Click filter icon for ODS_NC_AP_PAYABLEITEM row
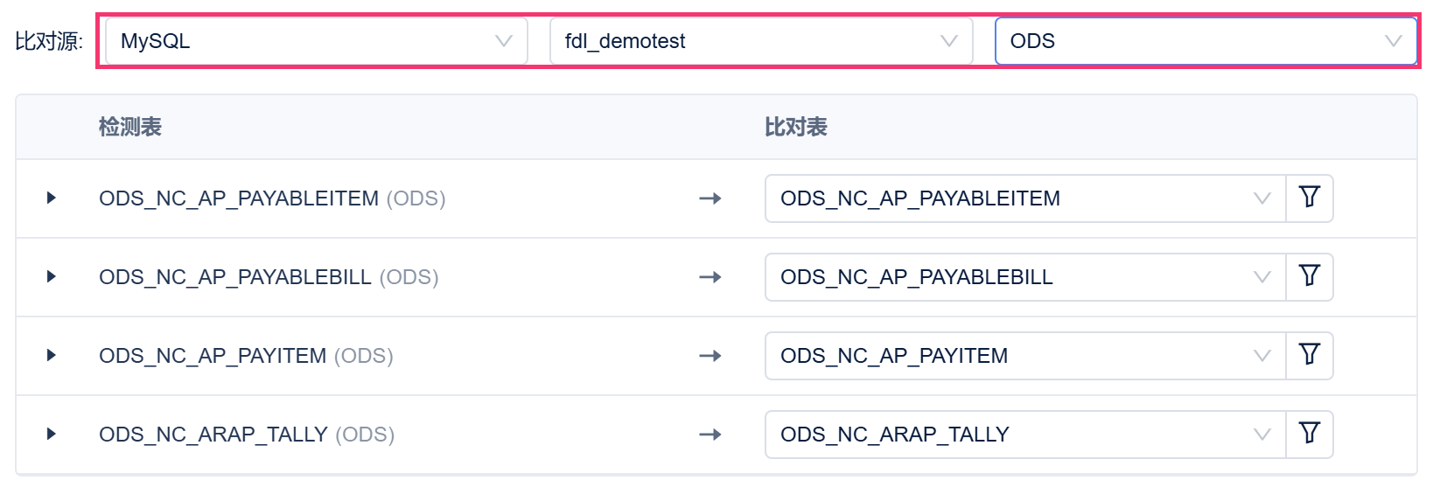Image resolution: width=1433 pixels, height=487 pixels. pyautogui.click(x=1309, y=198)
